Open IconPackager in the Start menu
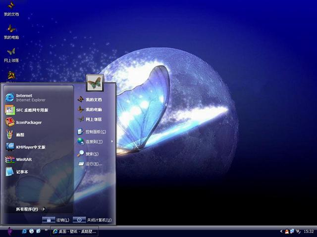This screenshot has height=237, width=317. 28,122
